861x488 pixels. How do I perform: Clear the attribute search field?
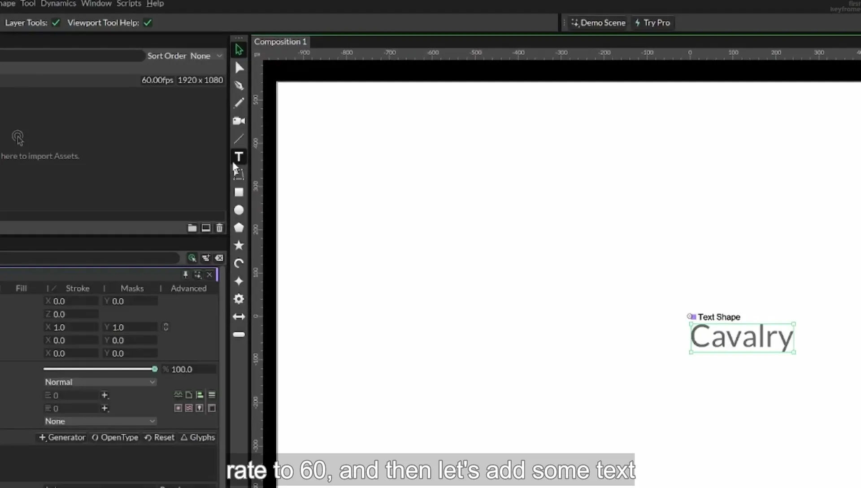[x=219, y=258]
